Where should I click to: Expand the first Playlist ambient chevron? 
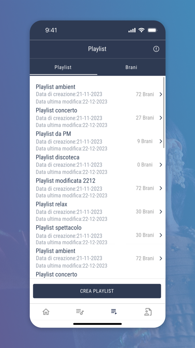pyautogui.click(x=161, y=94)
